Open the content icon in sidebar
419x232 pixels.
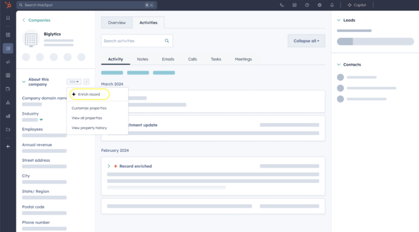coord(8,75)
